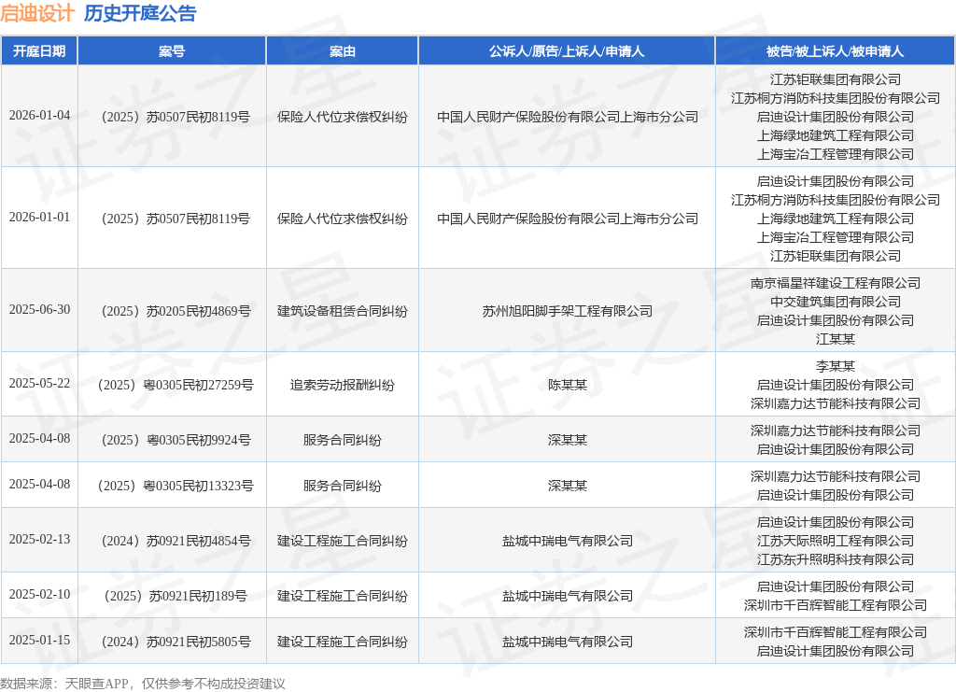Click the defendant 江苏天际照明工程有限公司
The width and height of the screenshot is (956, 692).
pos(836,541)
